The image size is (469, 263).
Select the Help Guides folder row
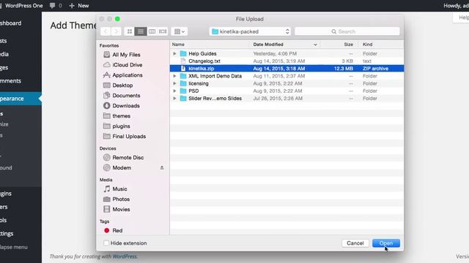click(287, 53)
